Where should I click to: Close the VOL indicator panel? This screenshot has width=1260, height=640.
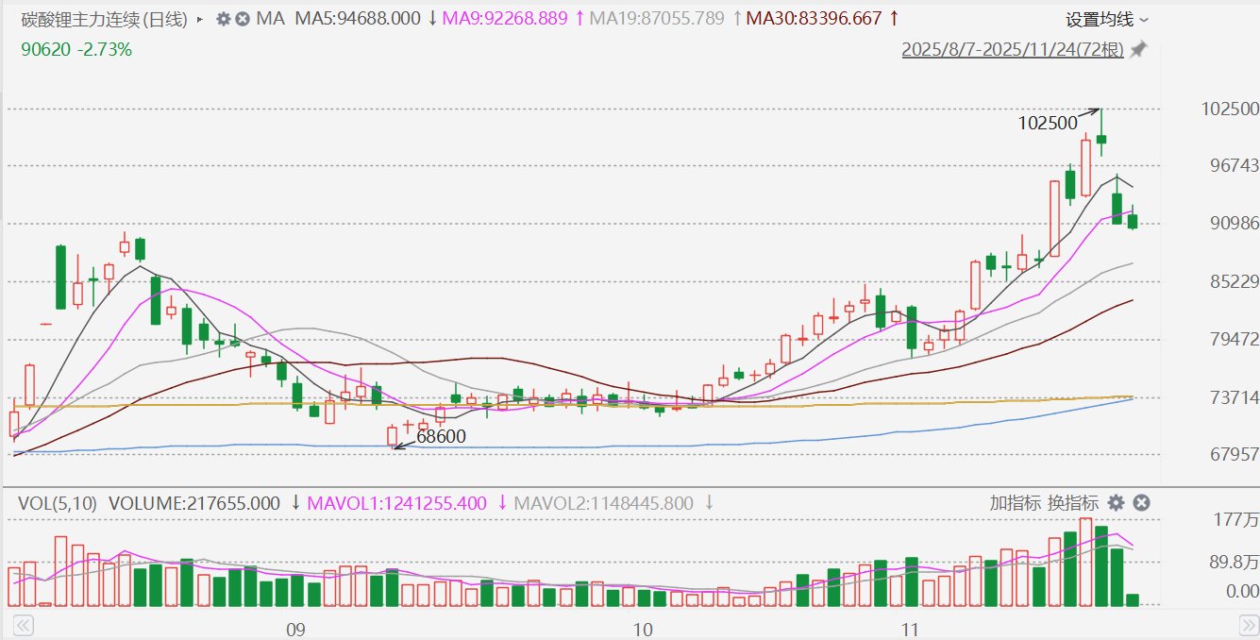click(x=1140, y=502)
